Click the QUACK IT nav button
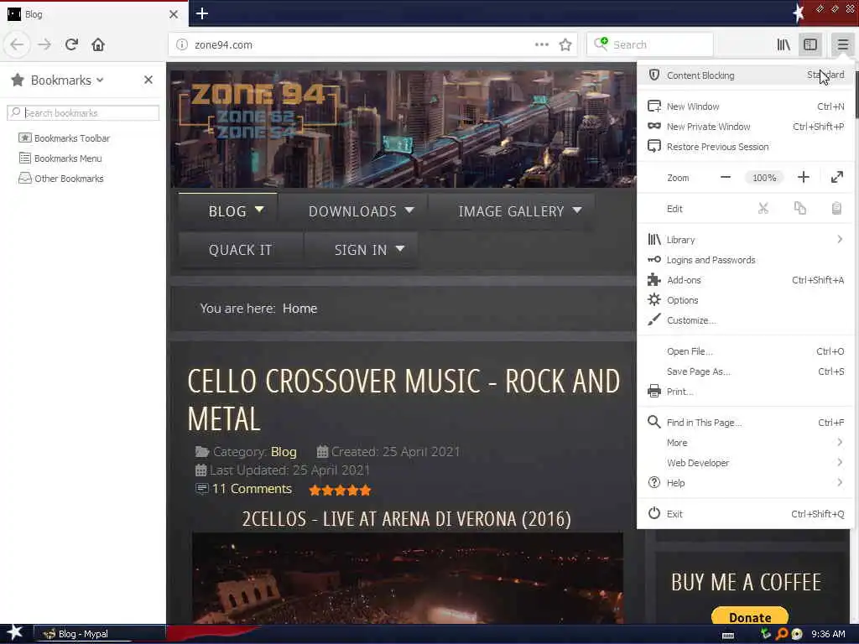The width and height of the screenshot is (859, 644). point(241,250)
